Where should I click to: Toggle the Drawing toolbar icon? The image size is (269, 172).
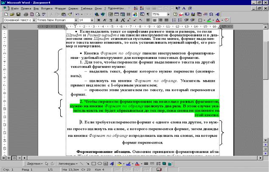135,14
